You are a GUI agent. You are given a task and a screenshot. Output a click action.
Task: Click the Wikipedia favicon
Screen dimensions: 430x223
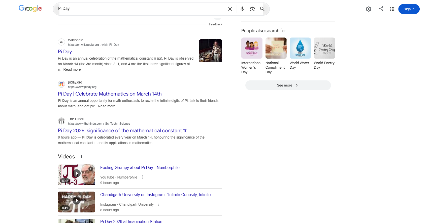(x=61, y=42)
